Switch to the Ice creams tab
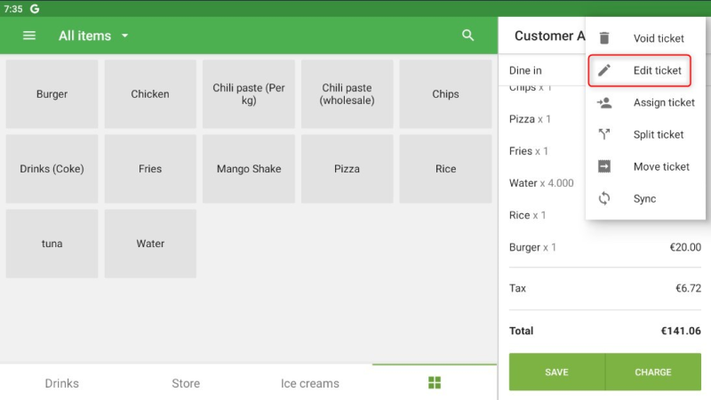Image resolution: width=711 pixels, height=400 pixels. click(310, 383)
